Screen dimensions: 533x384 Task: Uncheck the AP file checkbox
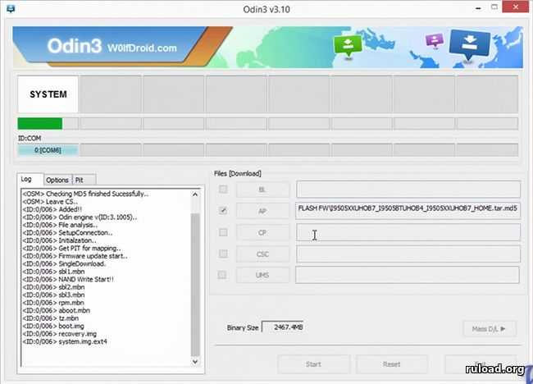(x=223, y=211)
